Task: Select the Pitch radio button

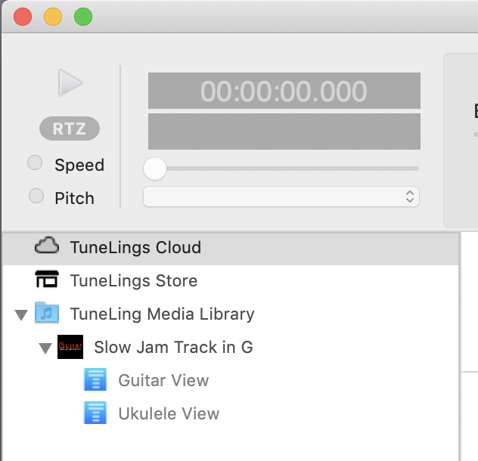Action: [36, 196]
